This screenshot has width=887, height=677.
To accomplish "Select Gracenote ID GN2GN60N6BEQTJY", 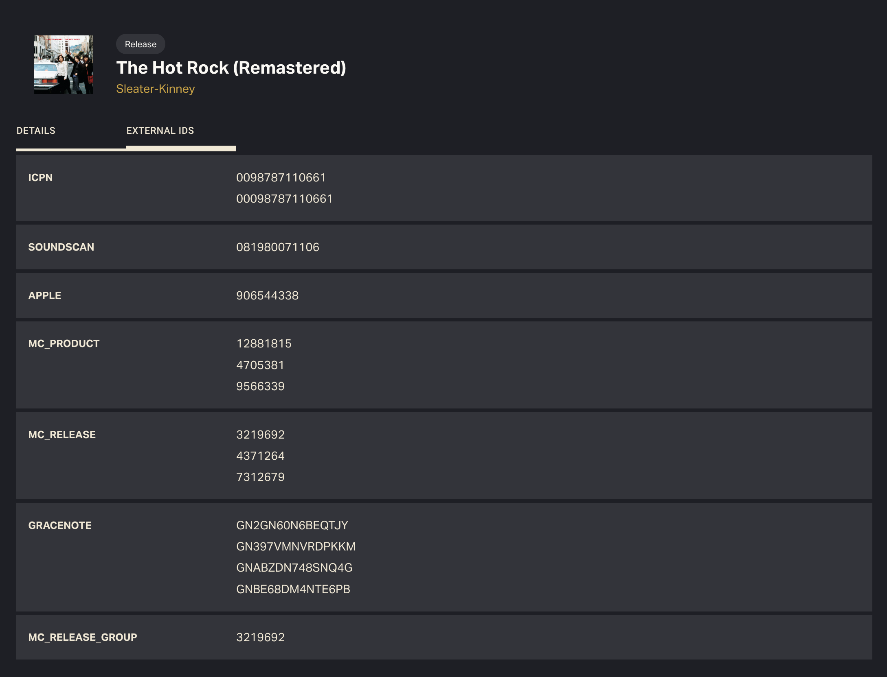I will [x=292, y=525].
